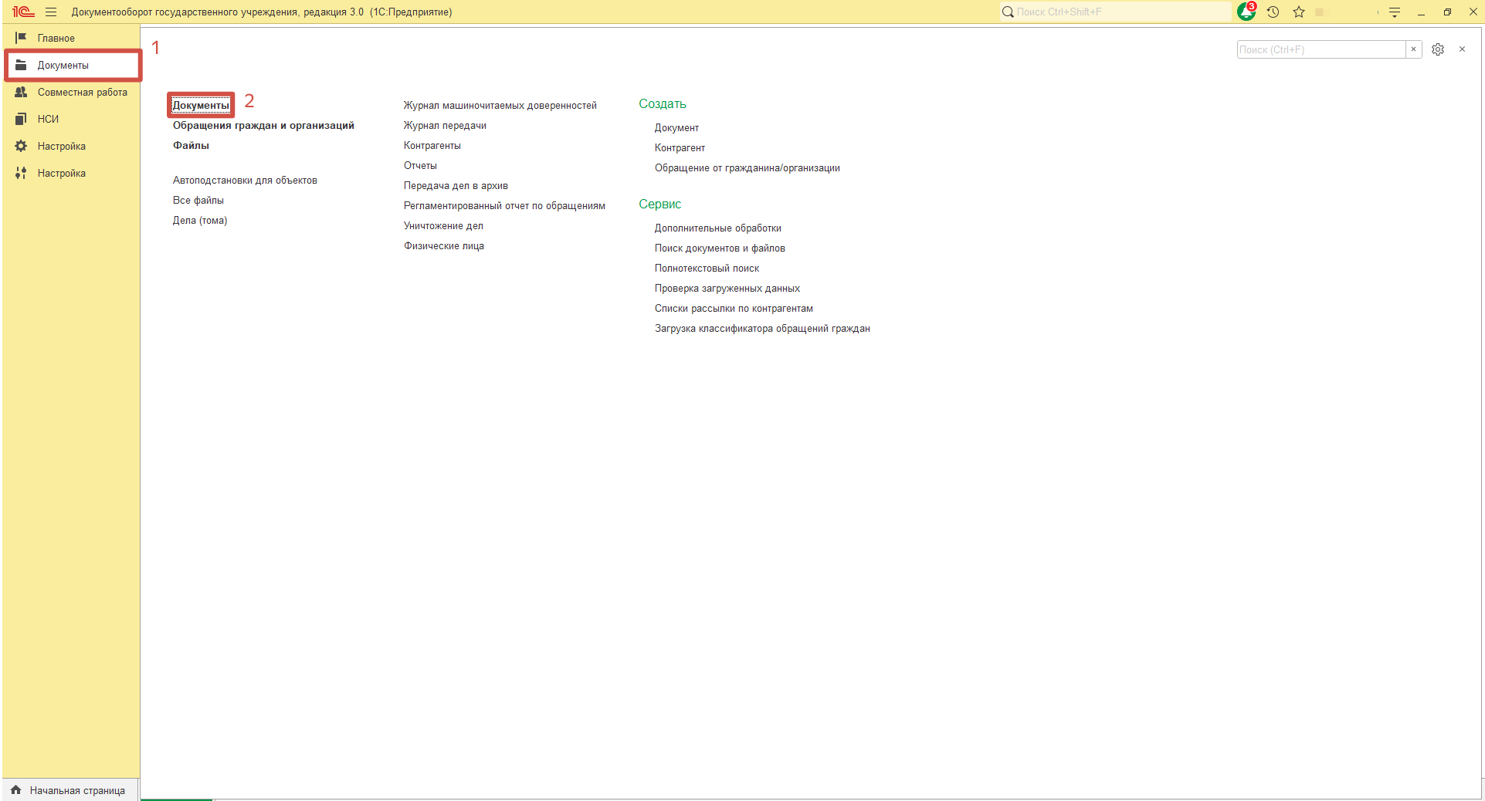Open the hamburger main menu
This screenshot has width=1485, height=801.
point(51,12)
